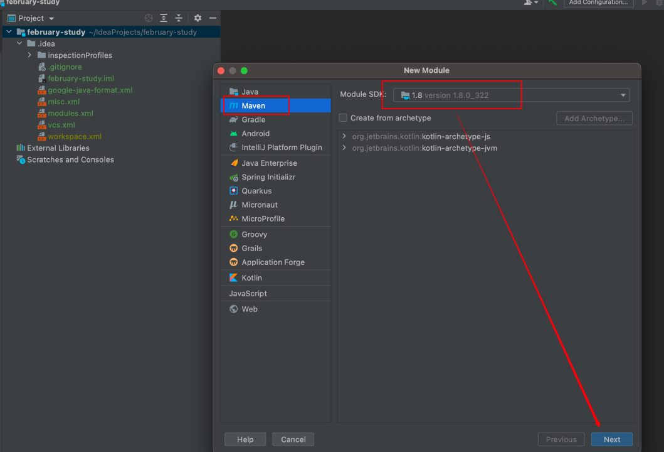
Task: Select the Grails icon
Action: click(x=233, y=248)
